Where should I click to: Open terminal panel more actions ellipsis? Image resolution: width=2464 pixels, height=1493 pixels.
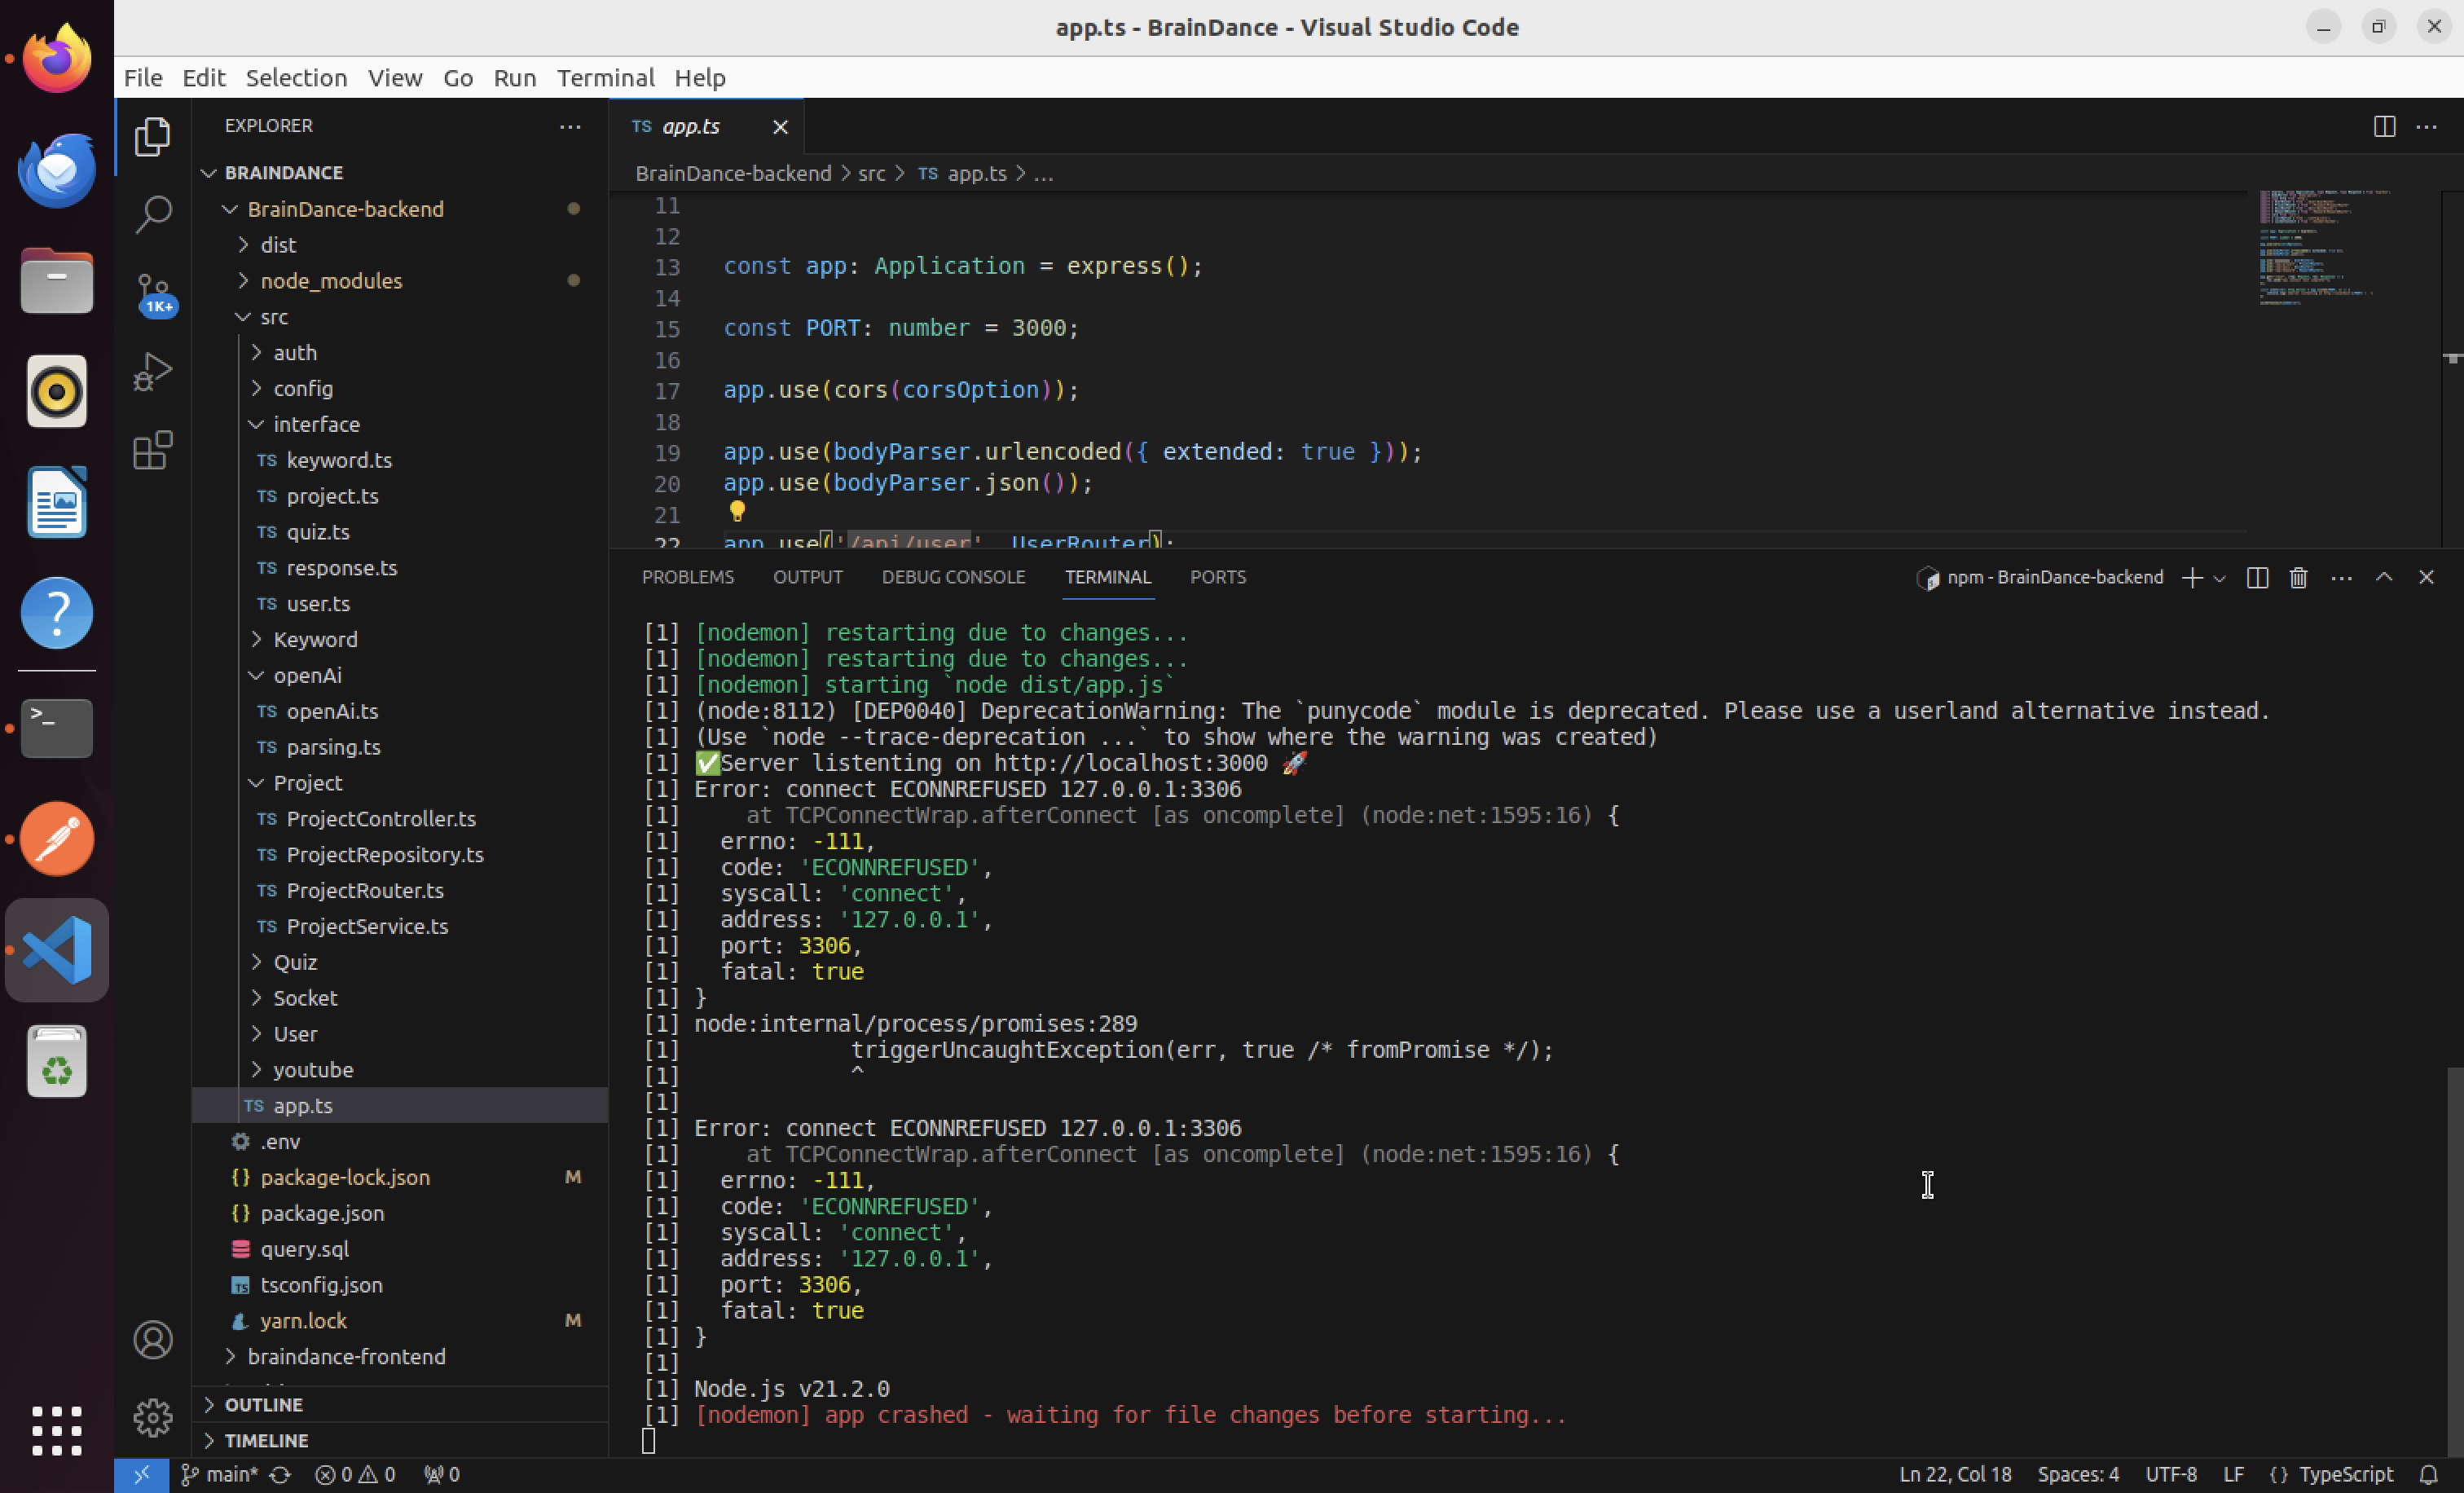coord(2341,577)
